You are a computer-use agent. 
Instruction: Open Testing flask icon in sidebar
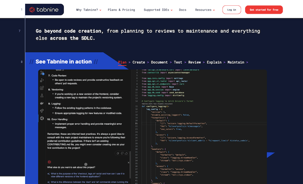tap(42, 96)
